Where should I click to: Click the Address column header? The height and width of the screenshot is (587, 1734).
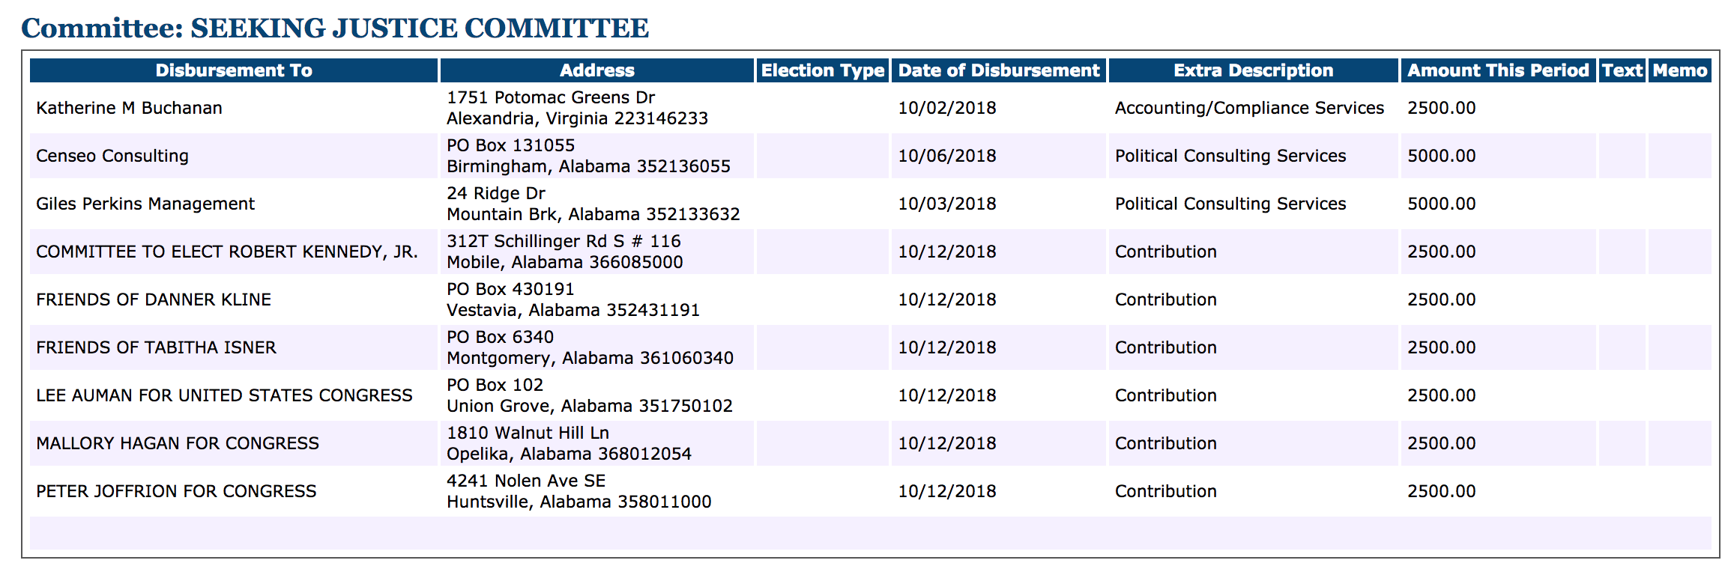(596, 70)
